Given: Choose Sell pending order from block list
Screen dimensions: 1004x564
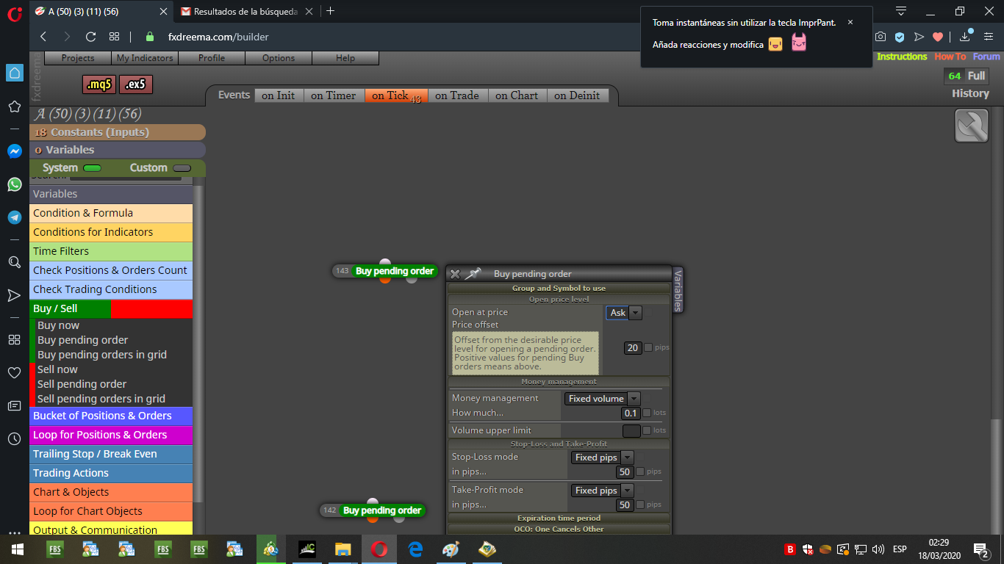Looking at the screenshot, I should (x=82, y=384).
